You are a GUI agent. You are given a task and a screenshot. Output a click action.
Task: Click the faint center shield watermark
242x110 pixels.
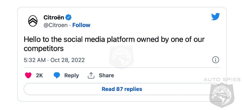122,57
